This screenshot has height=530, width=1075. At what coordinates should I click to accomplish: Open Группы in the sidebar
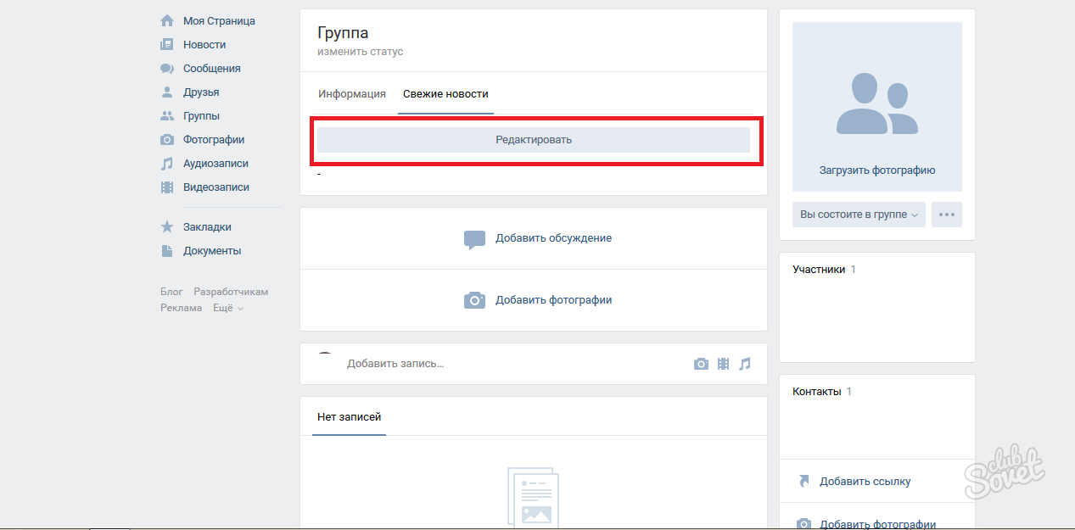201,116
